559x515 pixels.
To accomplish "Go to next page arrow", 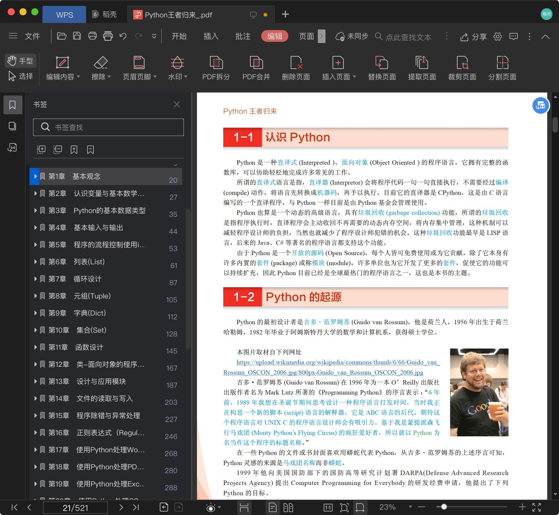I will pyautogui.click(x=121, y=507).
